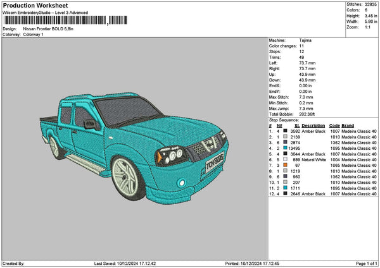Click the orange swatch in stop 7
The width and height of the screenshot is (380, 268).
click(x=286, y=166)
